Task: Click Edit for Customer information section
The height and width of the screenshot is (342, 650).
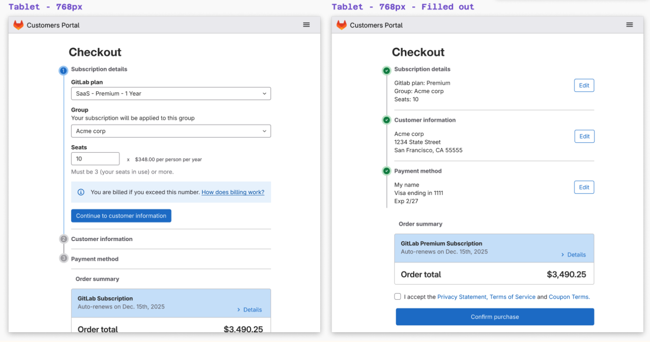Action: (584, 136)
